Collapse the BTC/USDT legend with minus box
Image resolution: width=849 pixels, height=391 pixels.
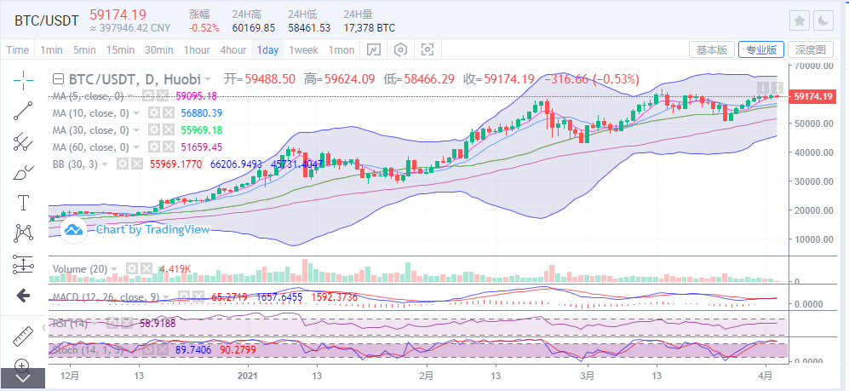[58, 79]
